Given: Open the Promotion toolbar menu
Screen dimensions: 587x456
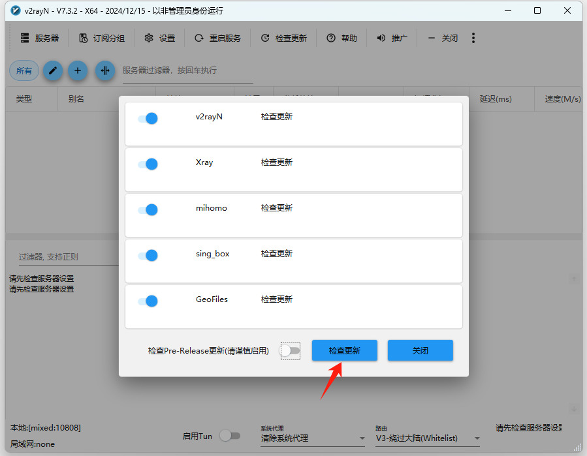Looking at the screenshot, I should point(392,38).
